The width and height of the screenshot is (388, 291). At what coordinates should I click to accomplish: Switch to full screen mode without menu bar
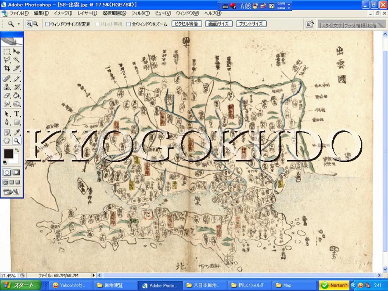click(17, 182)
